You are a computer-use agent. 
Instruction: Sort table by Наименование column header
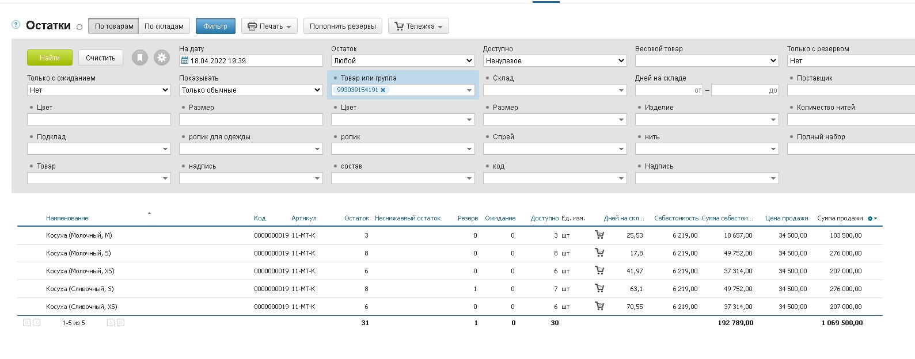67,218
